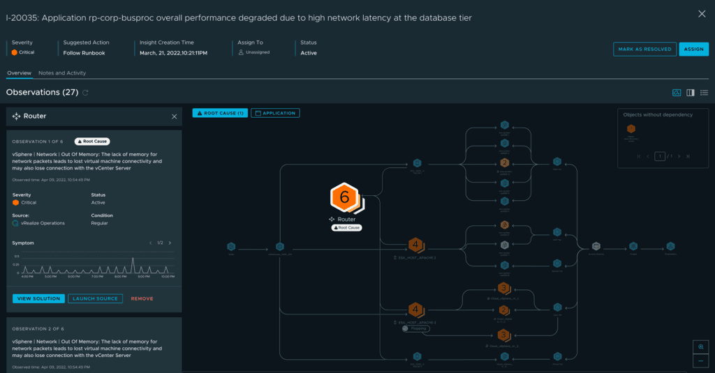
Task: Switch to the graph topology view icon
Action: (x=676, y=93)
